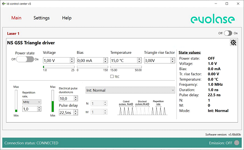Increase Pulse delay with up arrow

[76, 111]
